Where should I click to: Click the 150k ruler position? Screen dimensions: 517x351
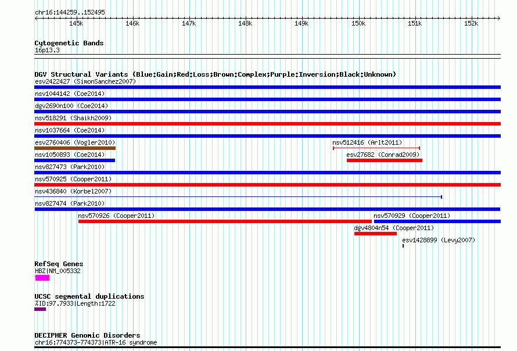pyautogui.click(x=358, y=24)
